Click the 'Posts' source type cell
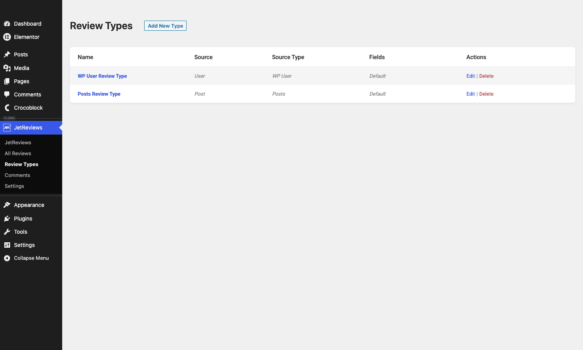This screenshot has width=583, height=350. pyautogui.click(x=279, y=94)
